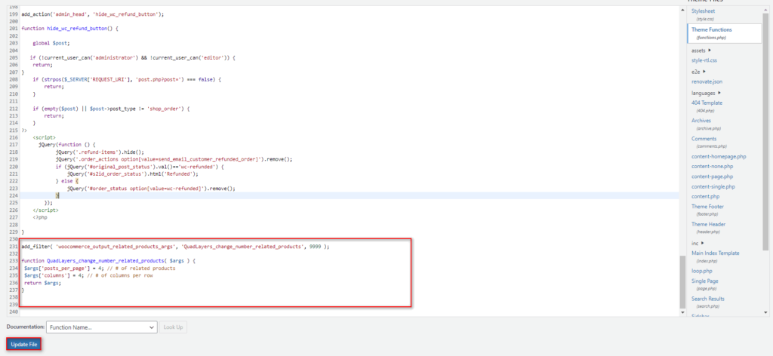This screenshot has width=773, height=356.
Task: Click the 'return $args;' line
Action: pos(42,283)
